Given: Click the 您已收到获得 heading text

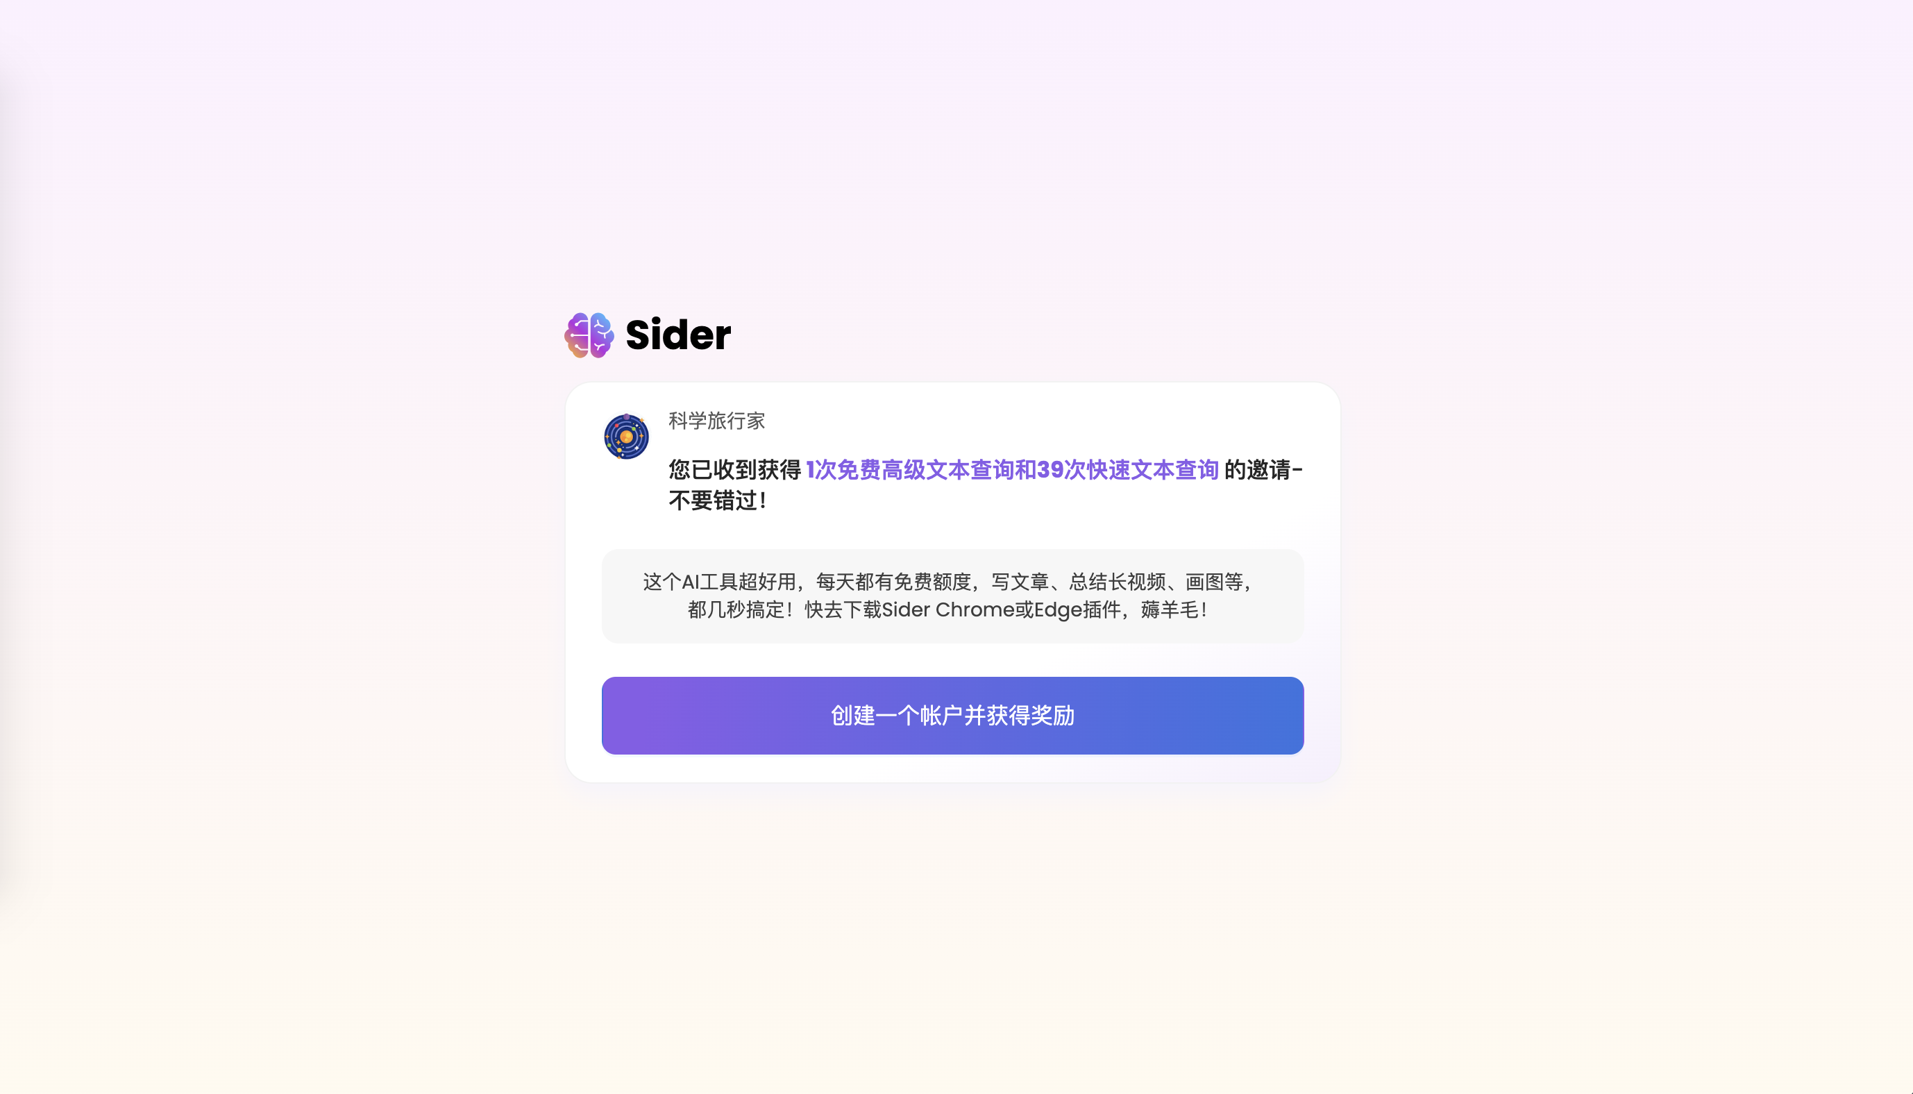Looking at the screenshot, I should point(734,470).
